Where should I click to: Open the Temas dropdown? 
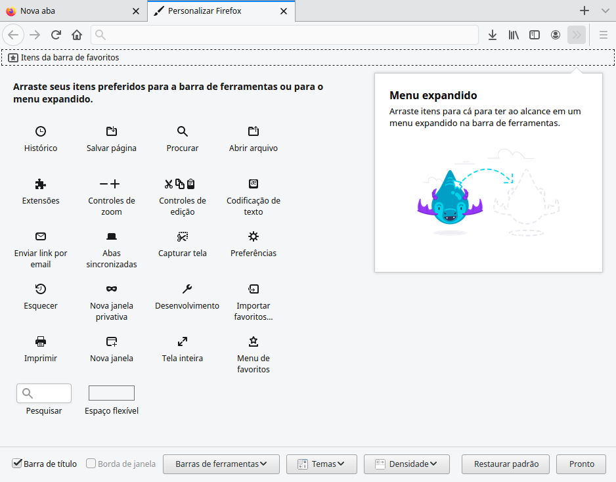click(321, 464)
